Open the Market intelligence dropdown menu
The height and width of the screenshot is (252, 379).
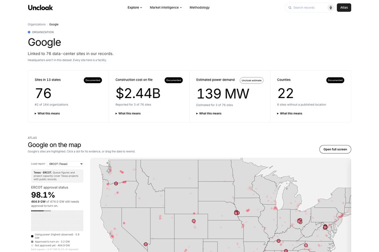click(166, 8)
